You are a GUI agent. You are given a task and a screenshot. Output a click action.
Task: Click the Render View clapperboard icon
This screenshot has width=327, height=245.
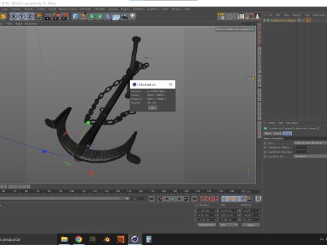tap(48, 16)
